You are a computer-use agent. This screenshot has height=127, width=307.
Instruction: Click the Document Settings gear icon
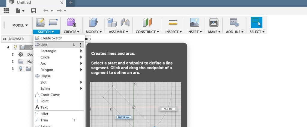coord(21,54)
